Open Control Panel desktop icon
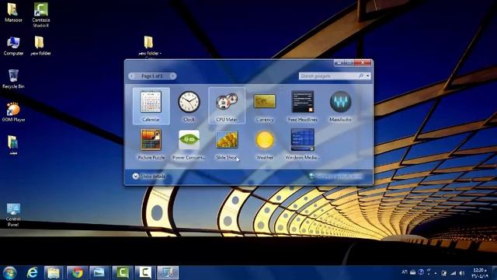 (x=13, y=215)
